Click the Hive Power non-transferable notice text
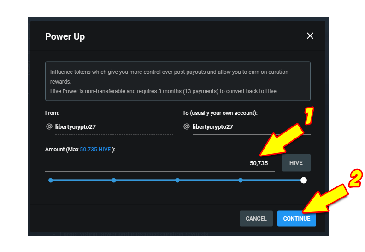 click(164, 91)
